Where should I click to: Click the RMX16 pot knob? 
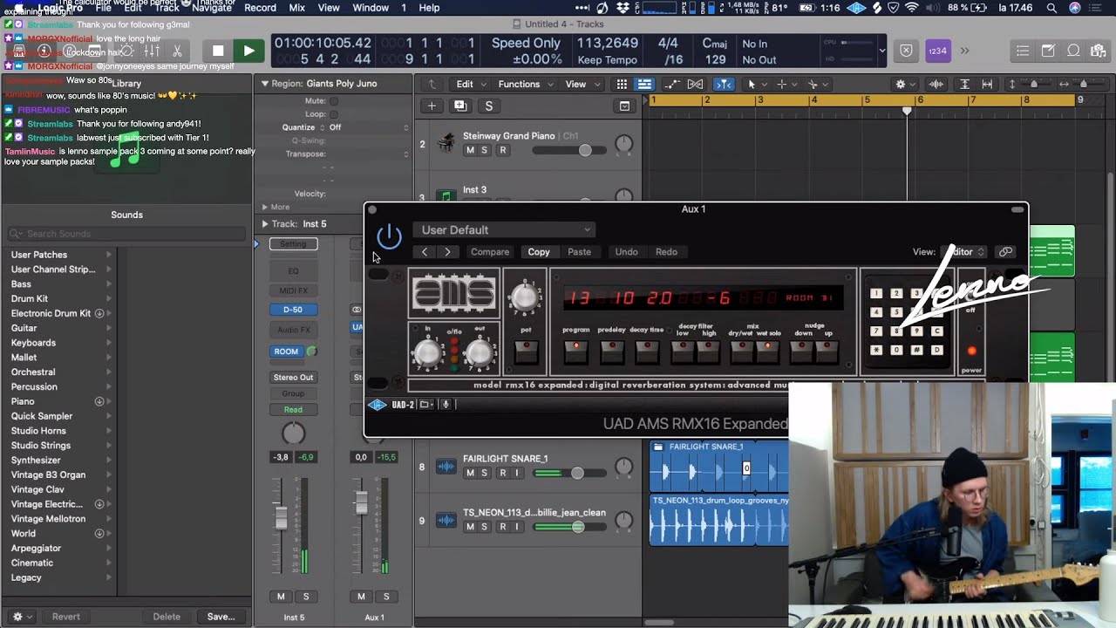point(524,297)
